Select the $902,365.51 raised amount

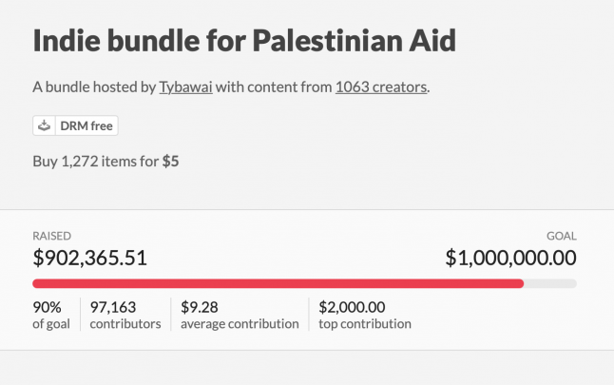coord(89,258)
